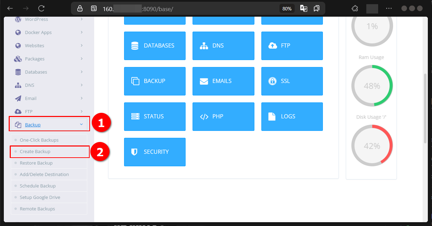Image resolution: width=432 pixels, height=226 pixels.
Task: Click the Docker Apps globe icon
Action: [18, 32]
